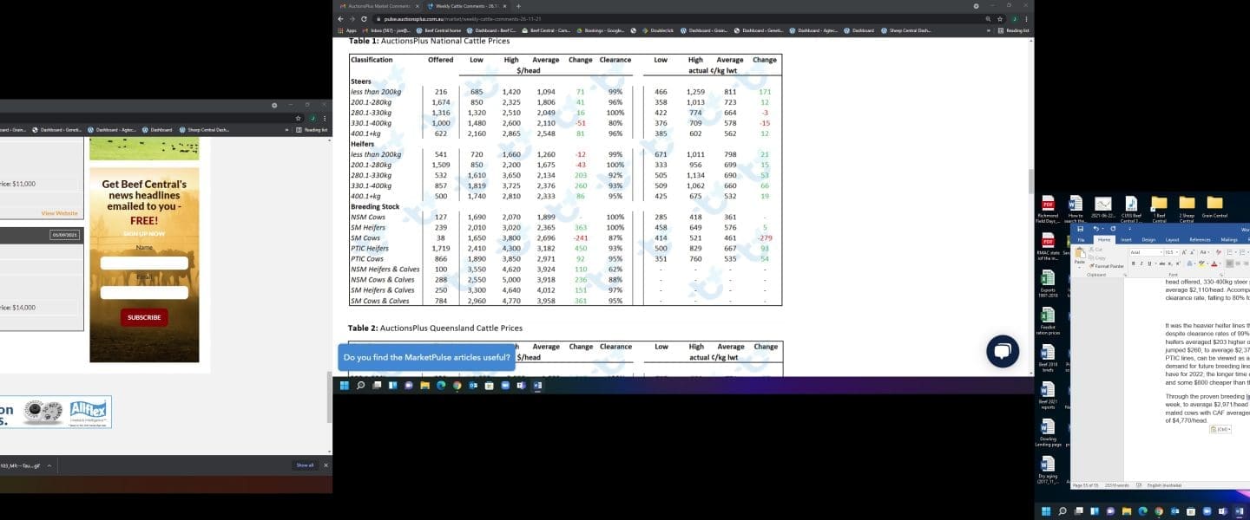
Task: Open the Start menu on the right monitor taskbar
Action: pyautogui.click(x=1046, y=510)
